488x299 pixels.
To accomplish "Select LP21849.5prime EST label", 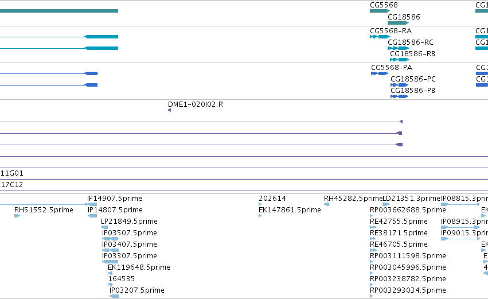I will (129, 222).
